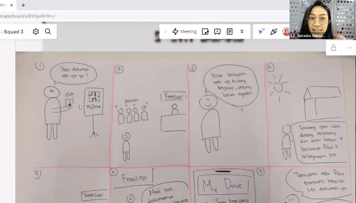
Task: Click the reactions party popper icon
Action: 273,32
